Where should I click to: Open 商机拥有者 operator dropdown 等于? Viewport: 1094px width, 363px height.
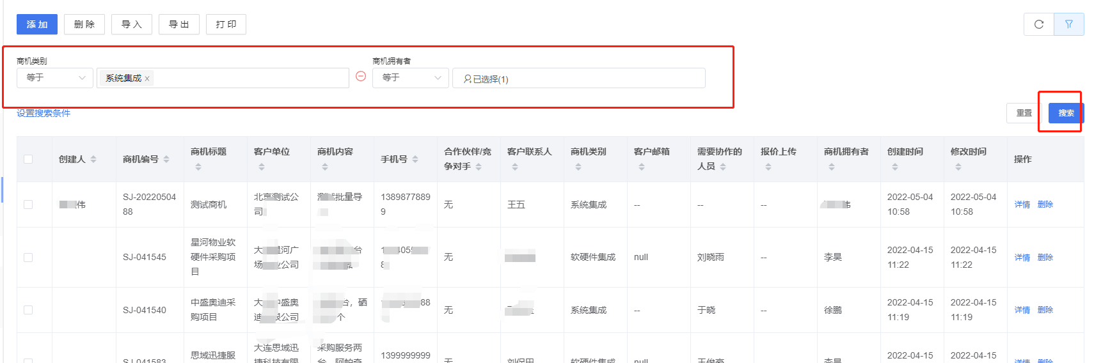tap(411, 78)
